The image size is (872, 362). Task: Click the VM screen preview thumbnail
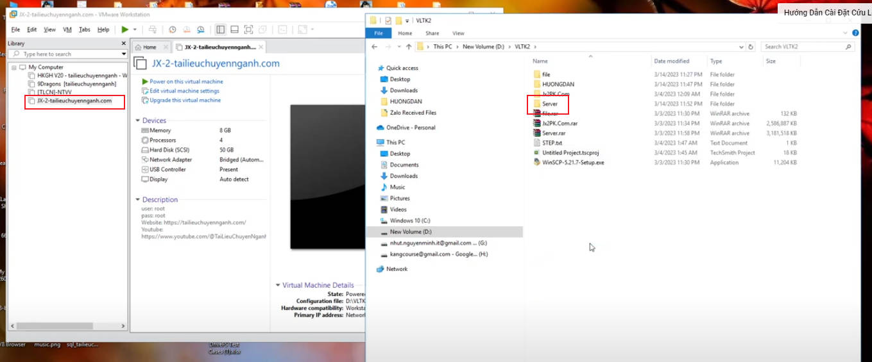click(327, 176)
